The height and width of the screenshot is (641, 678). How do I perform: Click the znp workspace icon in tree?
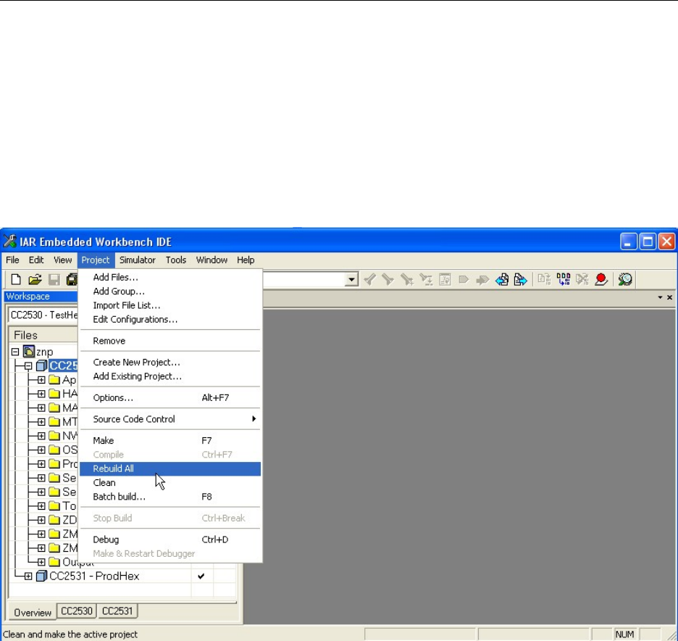[29, 352]
